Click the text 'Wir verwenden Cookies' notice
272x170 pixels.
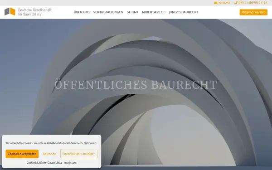[x=51, y=143]
